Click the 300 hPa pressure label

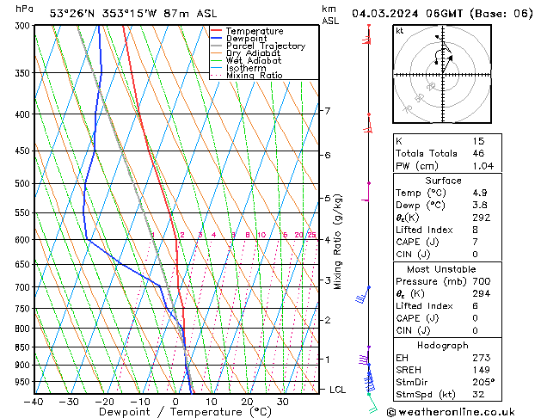24,26
